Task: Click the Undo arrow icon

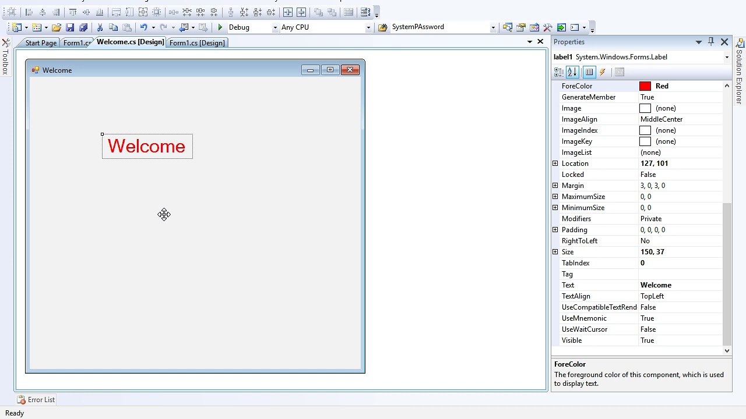Action: pos(143,27)
